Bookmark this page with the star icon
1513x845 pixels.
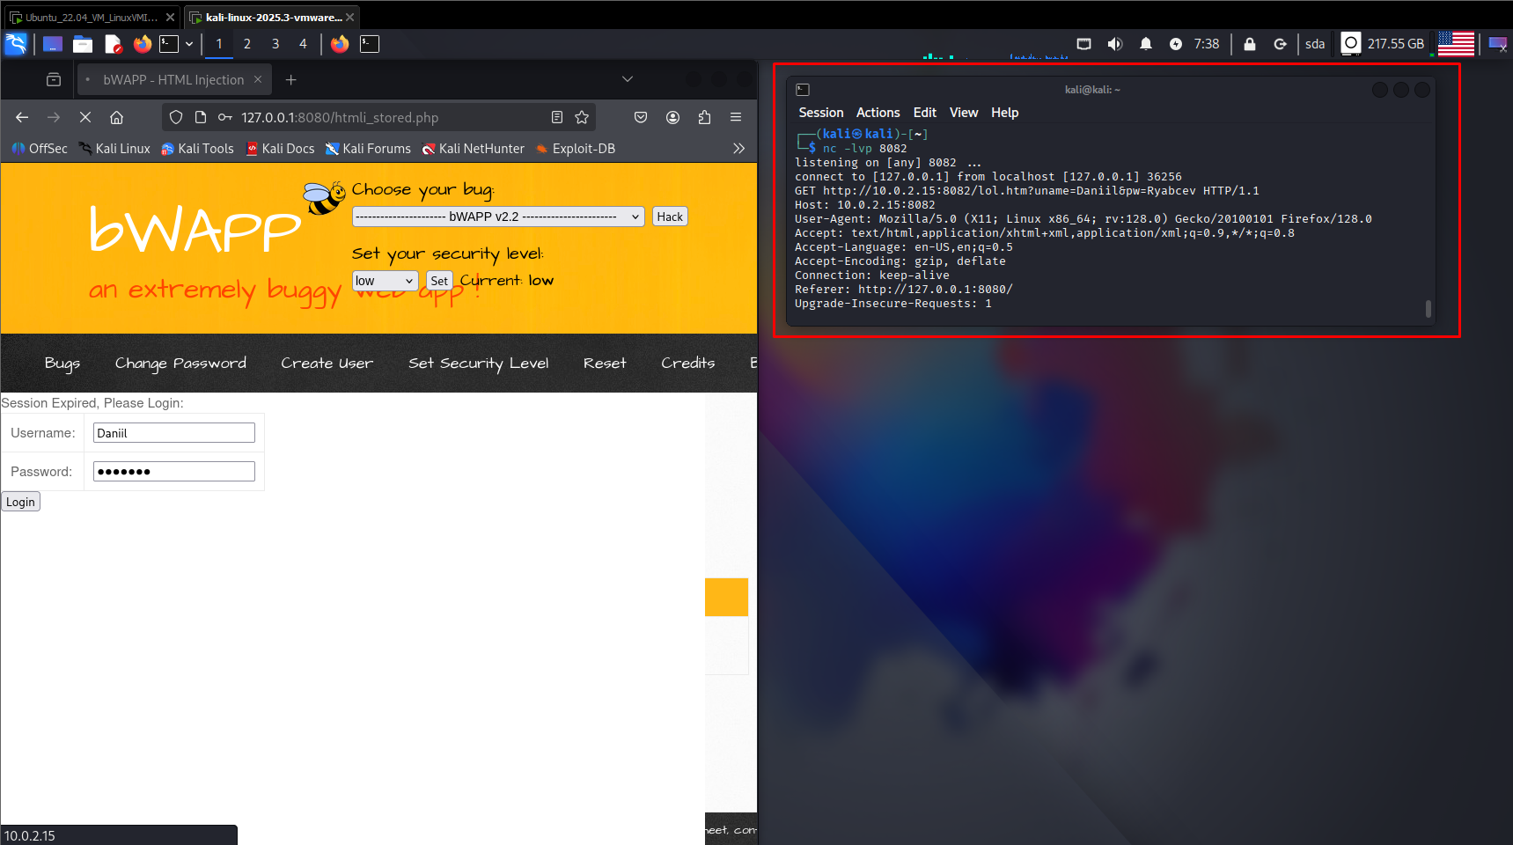click(582, 117)
